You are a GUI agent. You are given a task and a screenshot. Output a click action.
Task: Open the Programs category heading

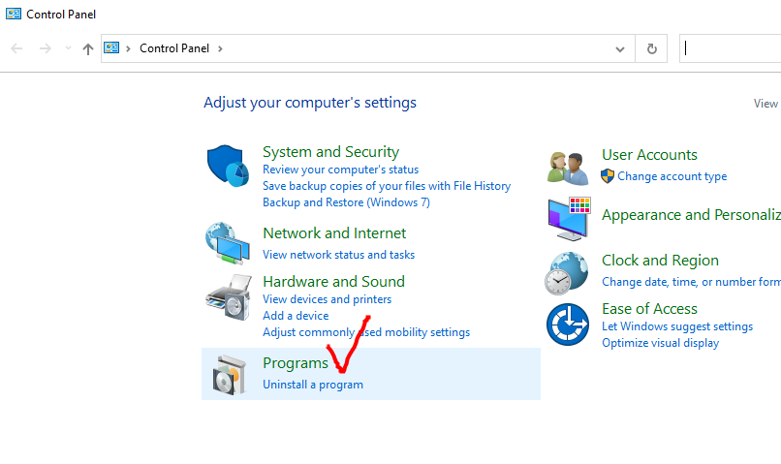[x=296, y=363]
